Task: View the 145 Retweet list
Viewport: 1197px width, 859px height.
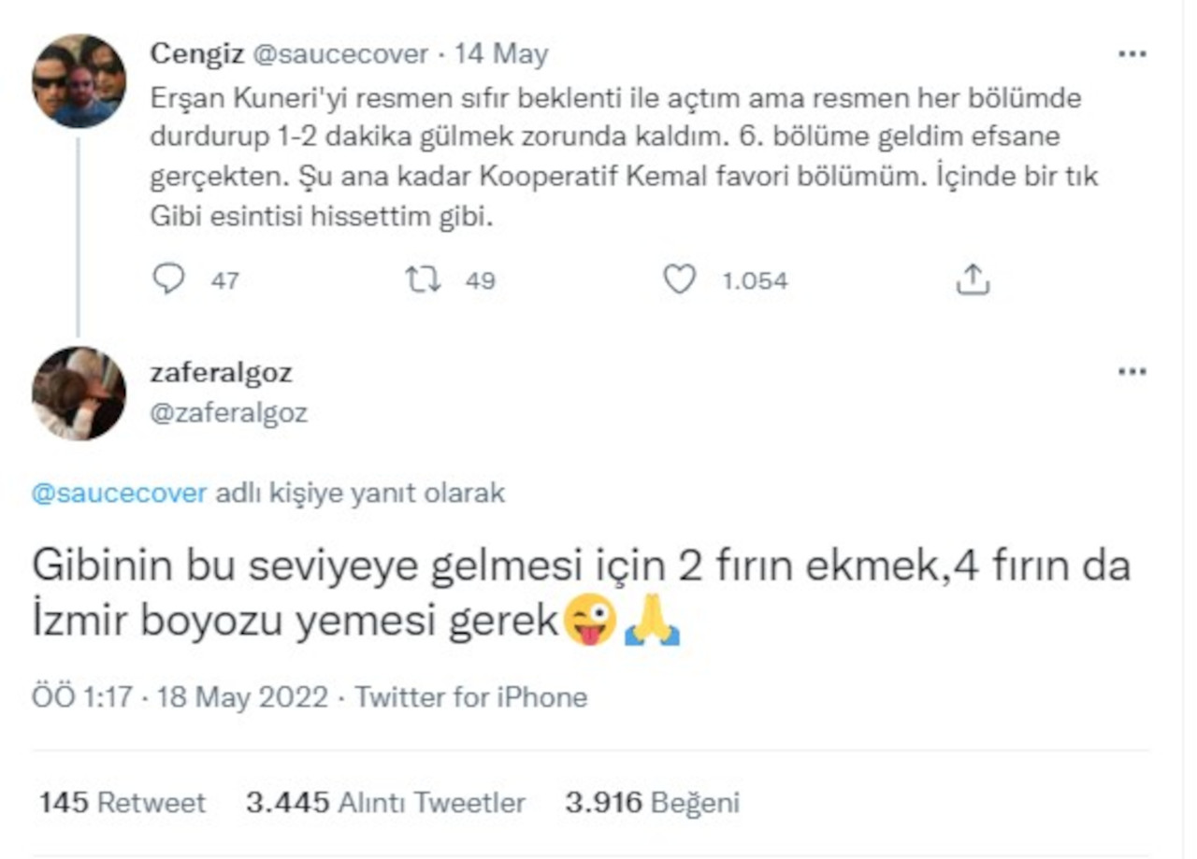Action: [122, 802]
